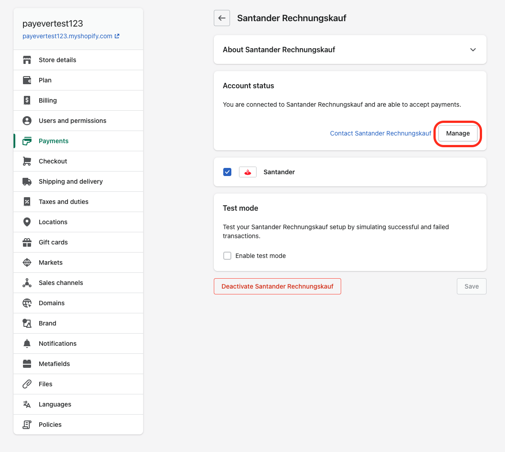Go to Files settings
Image resolution: width=505 pixels, height=452 pixels.
(x=78, y=384)
